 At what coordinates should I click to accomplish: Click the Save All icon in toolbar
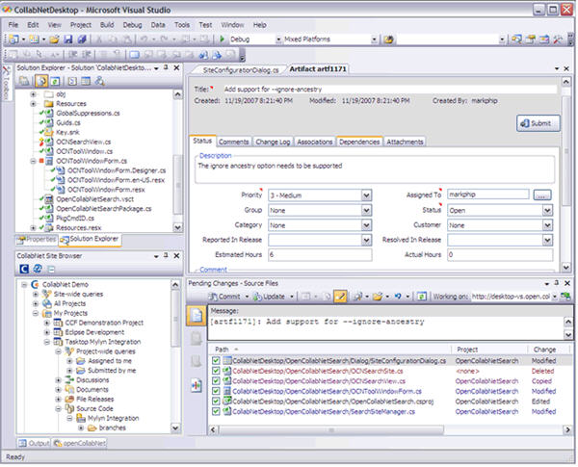tap(82, 39)
